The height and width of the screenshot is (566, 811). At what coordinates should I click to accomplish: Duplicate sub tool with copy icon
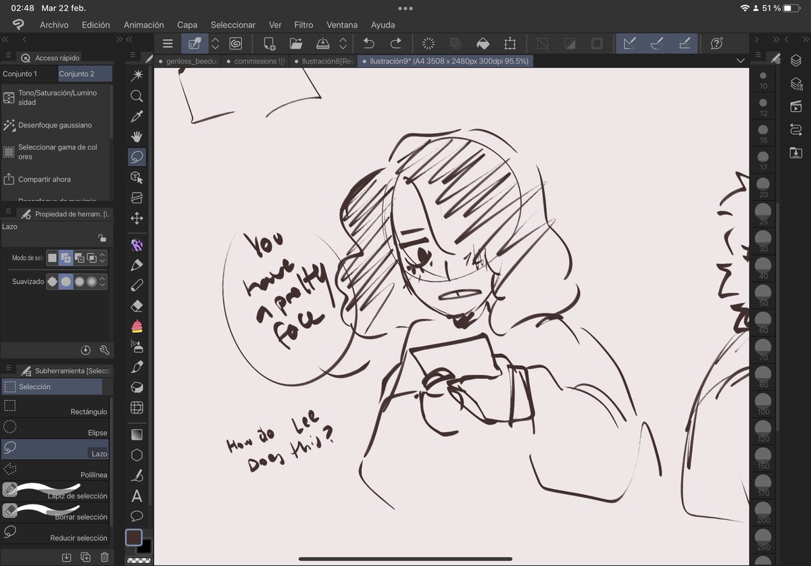click(86, 557)
